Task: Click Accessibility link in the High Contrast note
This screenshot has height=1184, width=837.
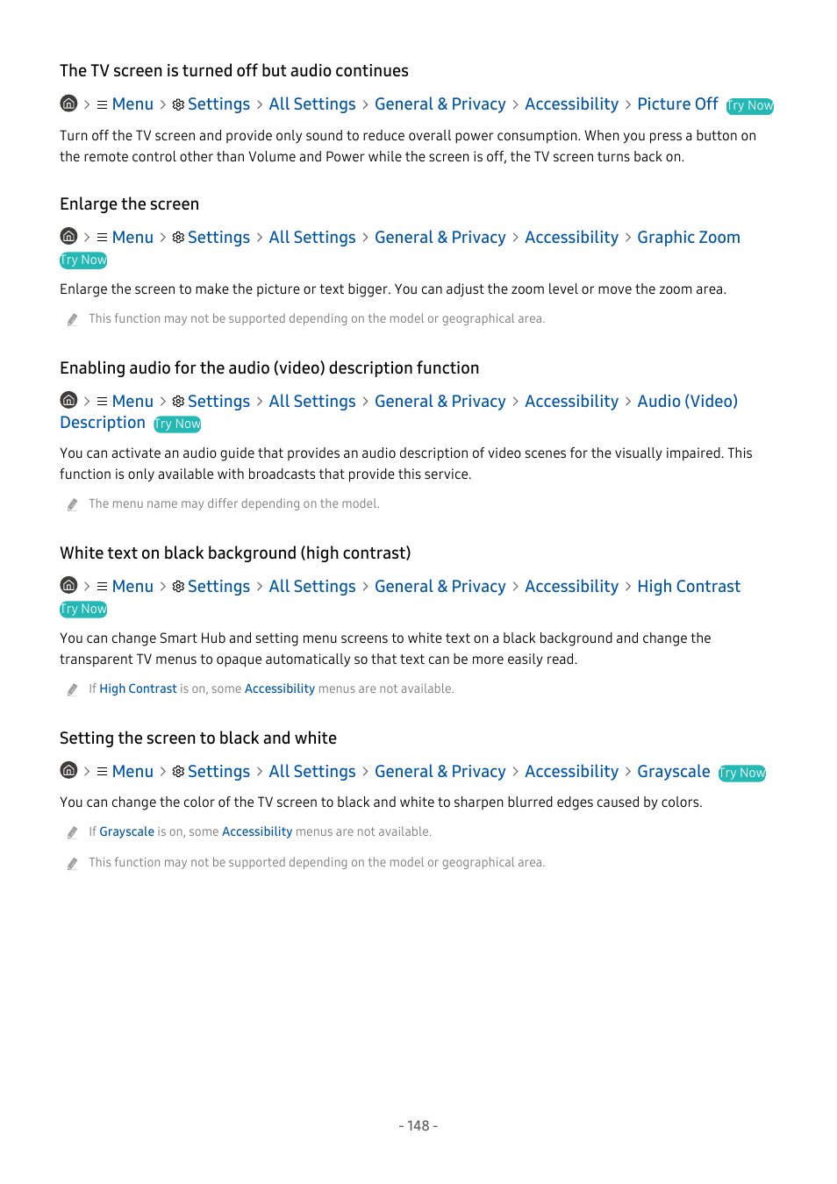Action: click(279, 689)
